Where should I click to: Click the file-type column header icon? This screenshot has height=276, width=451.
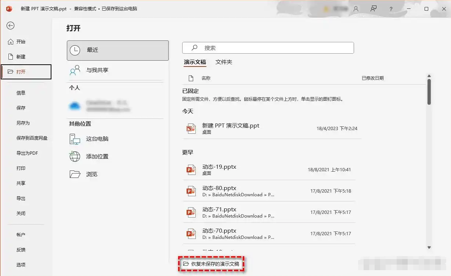[x=191, y=78]
